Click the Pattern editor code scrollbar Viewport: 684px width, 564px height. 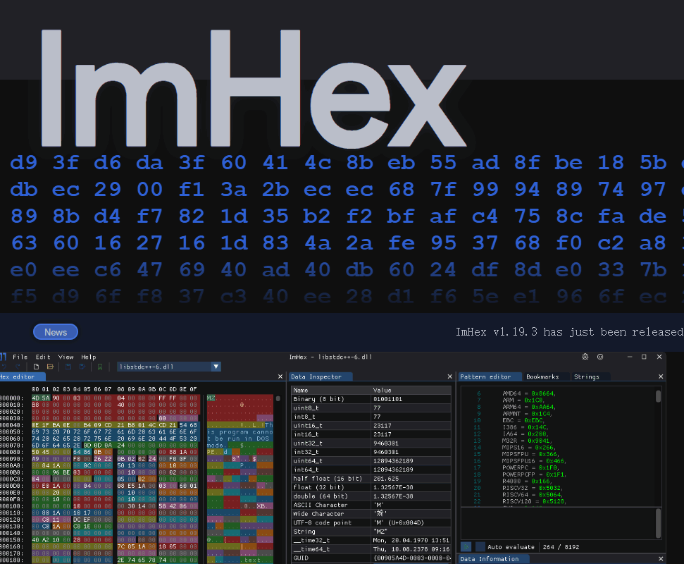coord(659,397)
